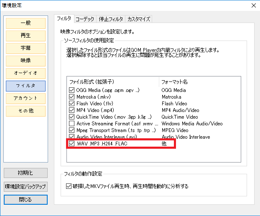This screenshot has width=260, height=216.
Task: Open the 一般 settings category
Action: 25,23
